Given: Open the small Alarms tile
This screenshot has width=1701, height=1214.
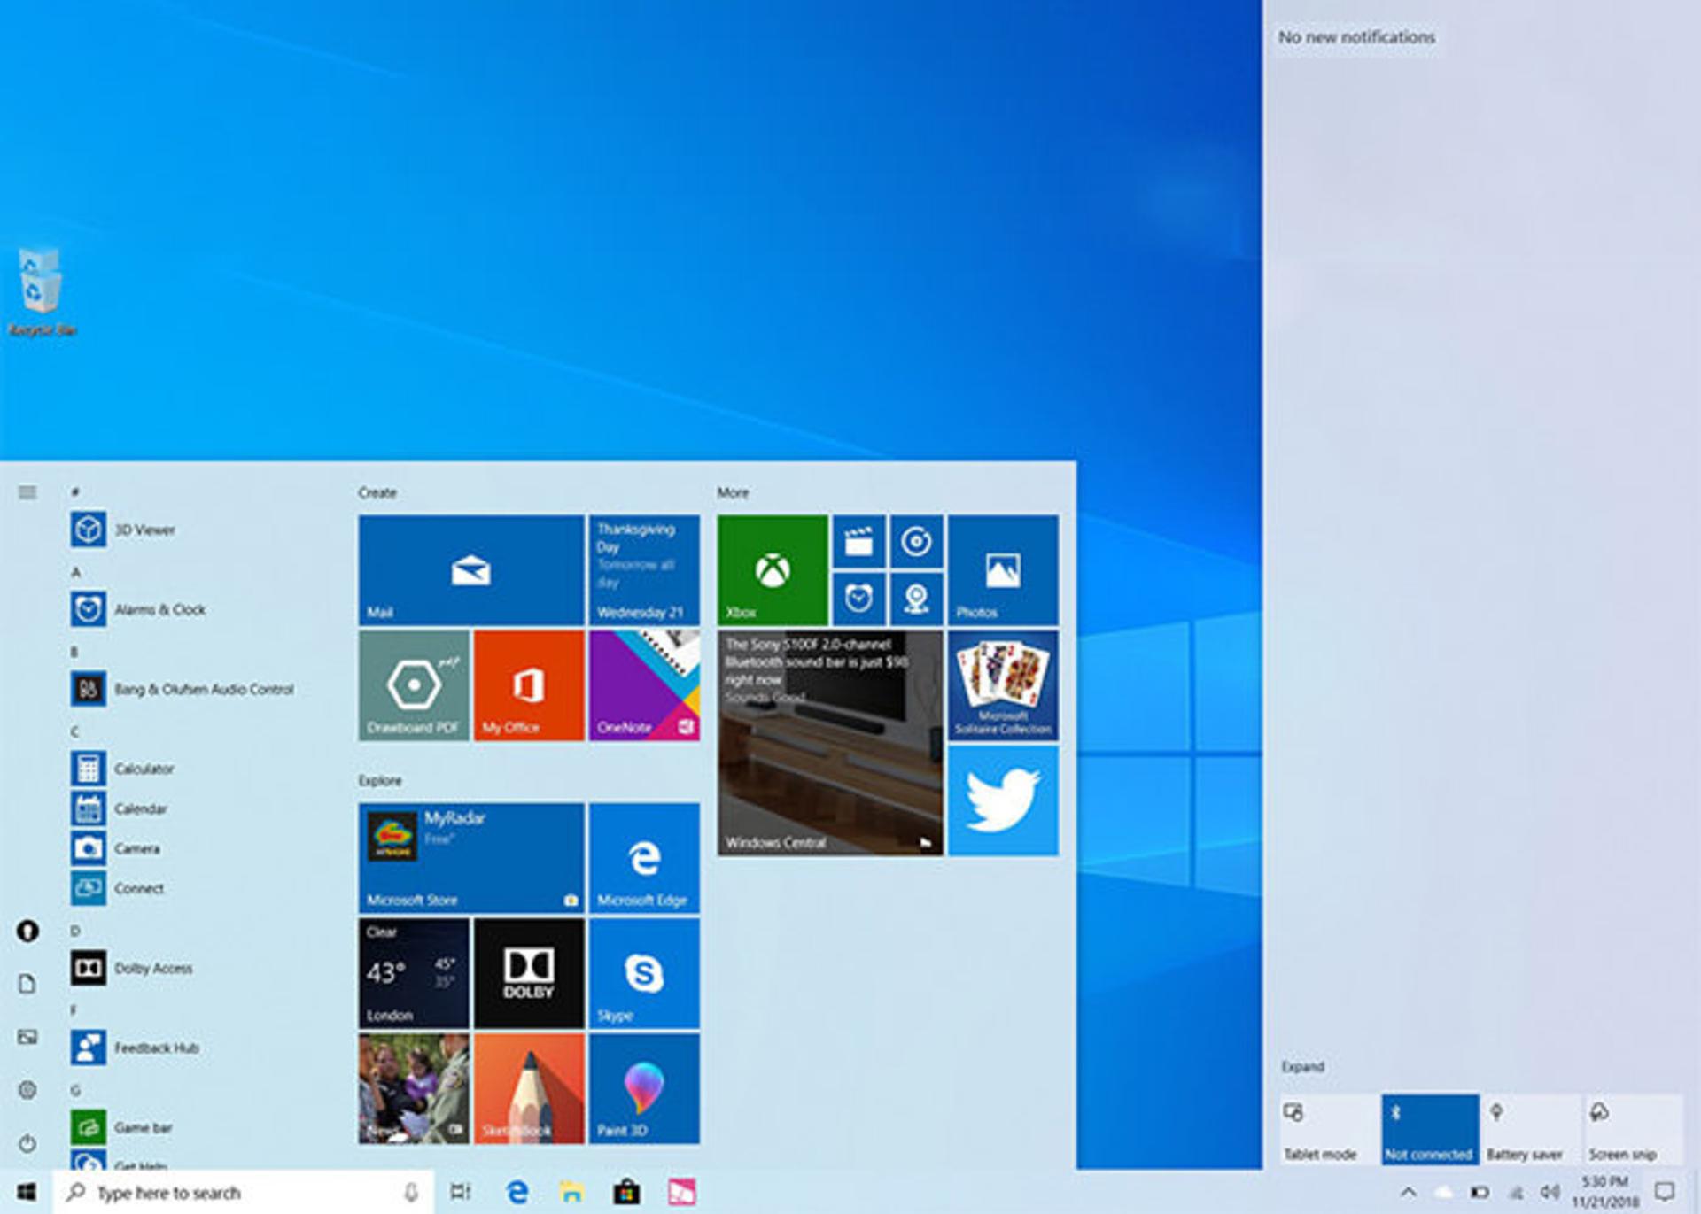Looking at the screenshot, I should coord(858,599).
